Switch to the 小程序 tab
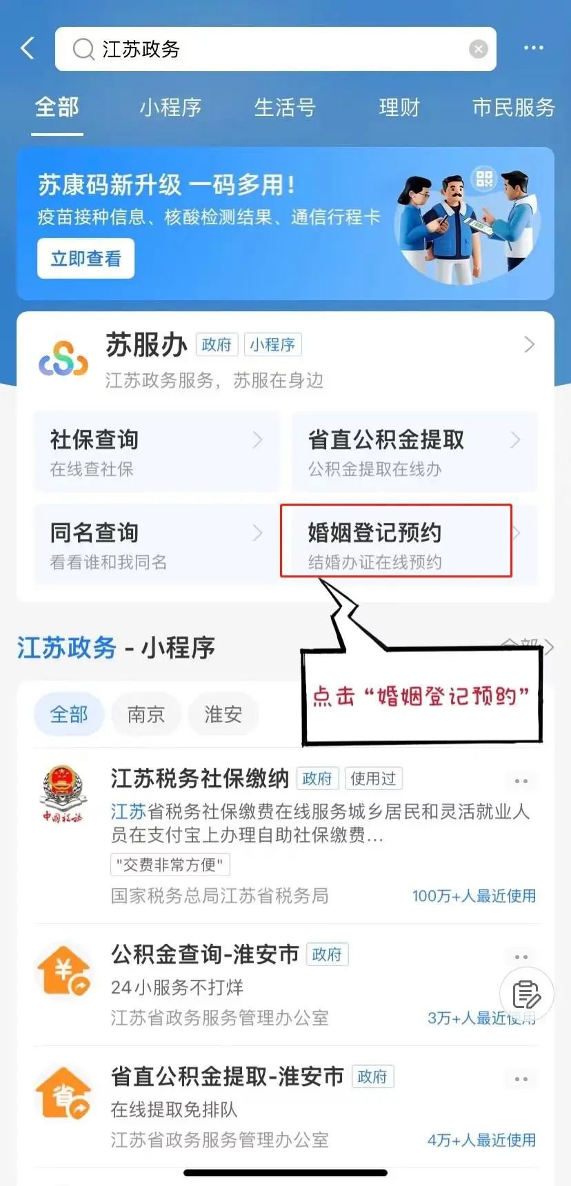The height and width of the screenshot is (1186, 571). 170,108
